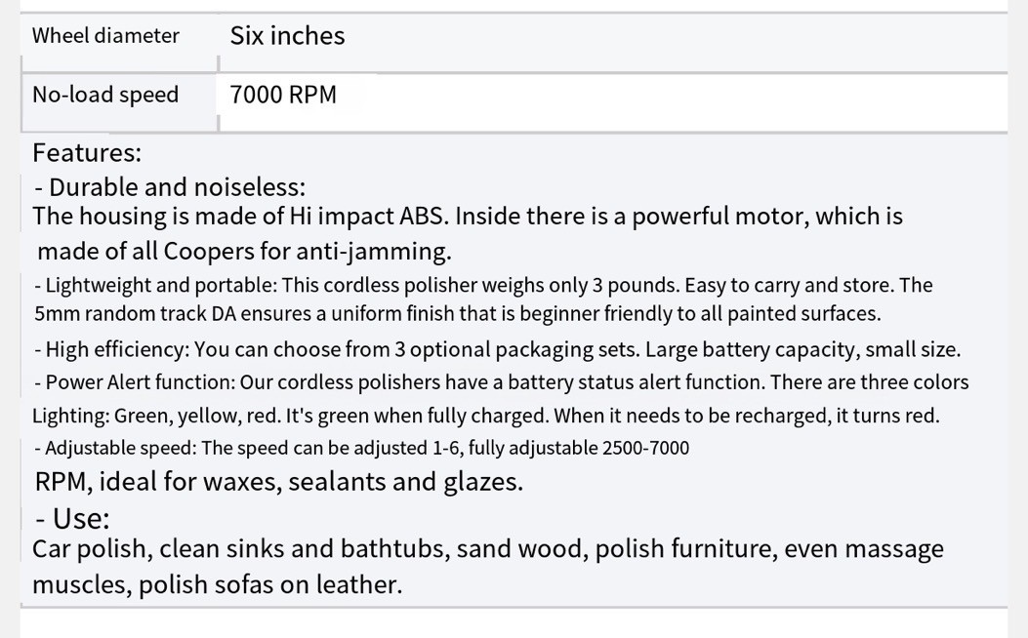
Task: Click the "5mm random track DA" line
Action: click(457, 313)
